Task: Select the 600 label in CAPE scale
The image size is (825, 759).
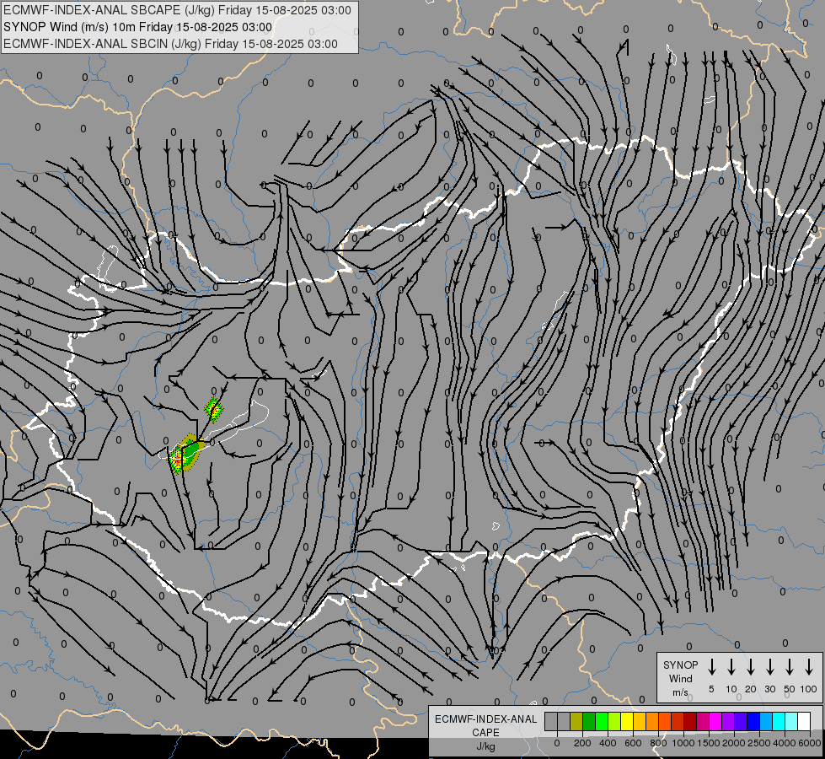Action: [x=633, y=743]
